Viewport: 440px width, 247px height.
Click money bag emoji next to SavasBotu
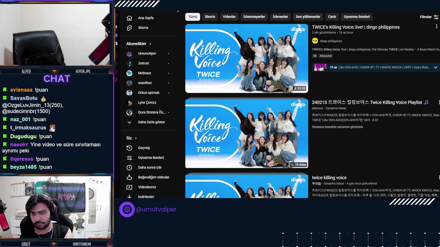43,99
